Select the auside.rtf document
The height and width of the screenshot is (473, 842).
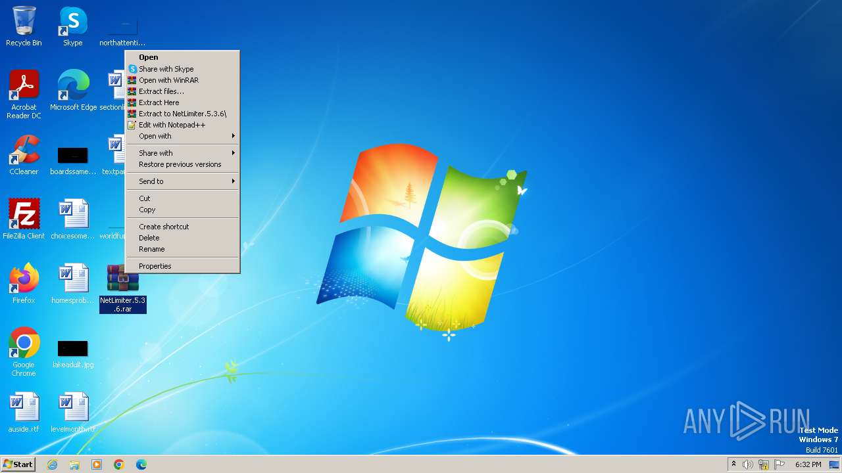point(24,412)
